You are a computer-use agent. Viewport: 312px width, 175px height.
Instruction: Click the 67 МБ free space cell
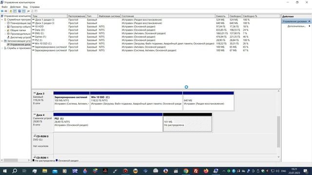pyautogui.click(x=233, y=50)
